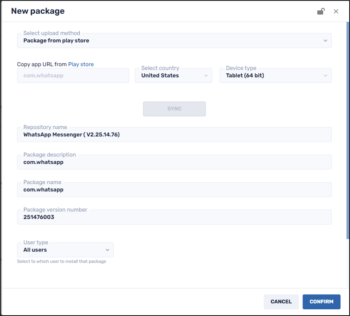
Task: Expand the Select country United States dropdown
Action: [x=173, y=76]
